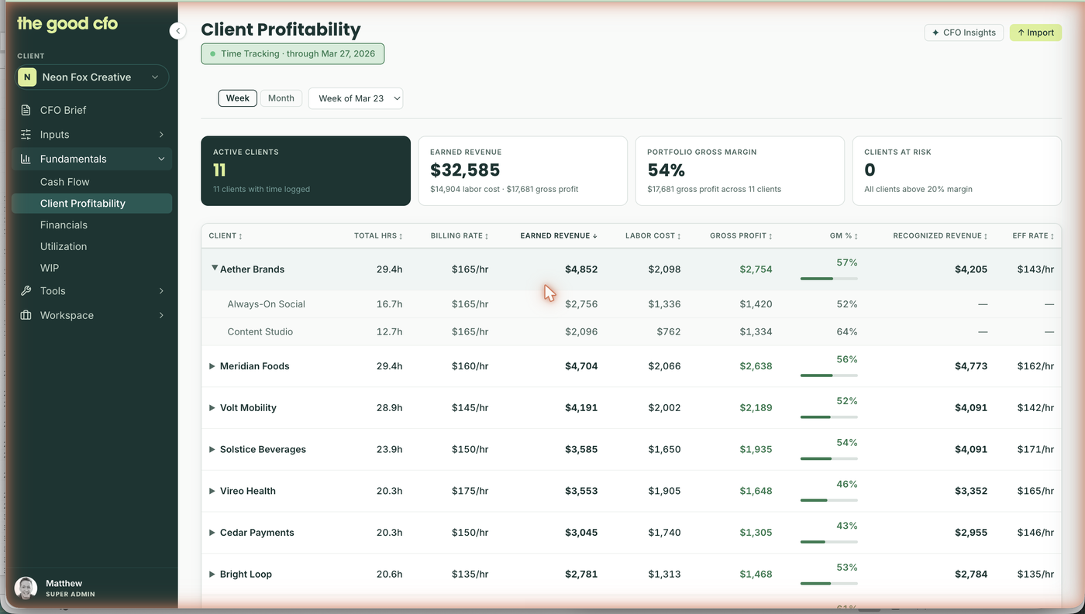Sort by GM % column
Image resolution: width=1085 pixels, height=614 pixels.
click(844, 236)
